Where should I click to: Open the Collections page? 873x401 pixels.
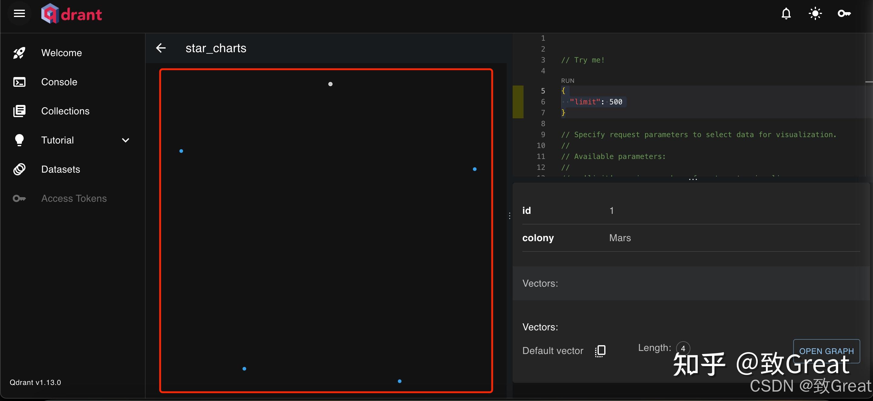tap(65, 111)
